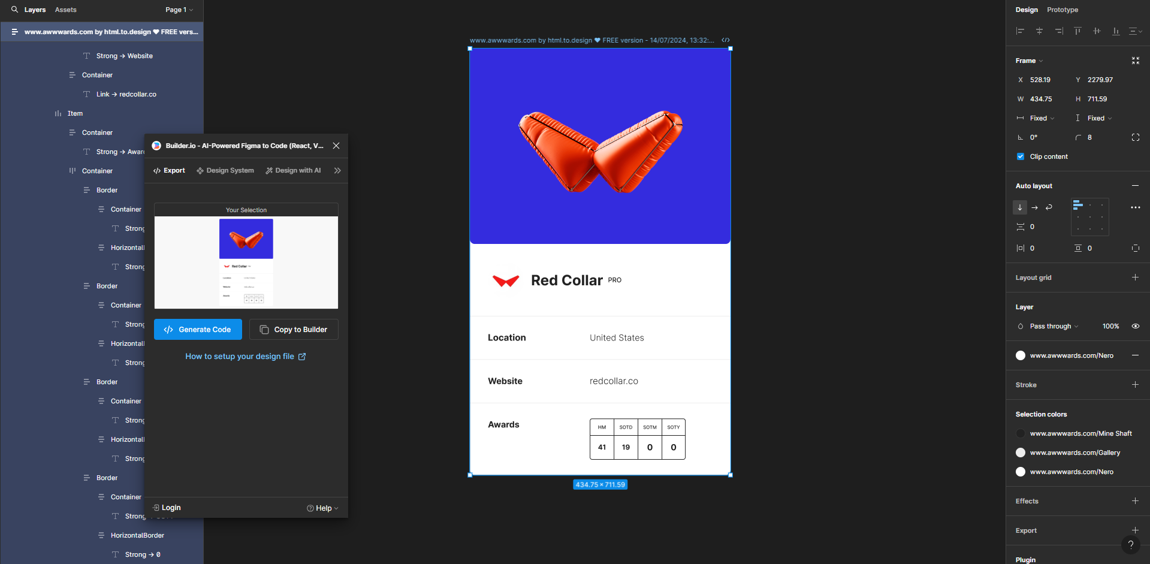Set auto layout direction to horizontal arrow
The image size is (1150, 564).
click(x=1034, y=207)
